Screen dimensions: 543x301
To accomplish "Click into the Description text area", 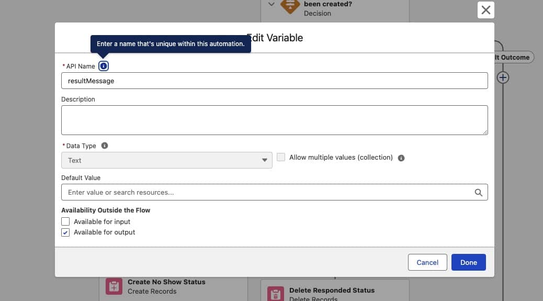I will click(274, 120).
